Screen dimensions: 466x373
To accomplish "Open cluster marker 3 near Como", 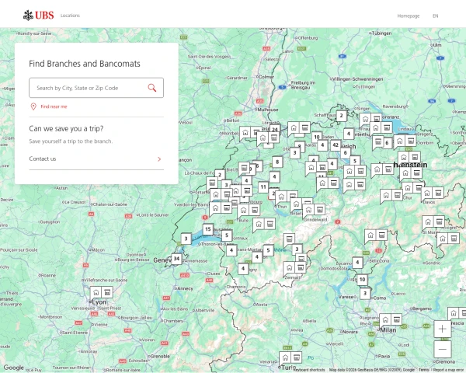I will point(365,294).
